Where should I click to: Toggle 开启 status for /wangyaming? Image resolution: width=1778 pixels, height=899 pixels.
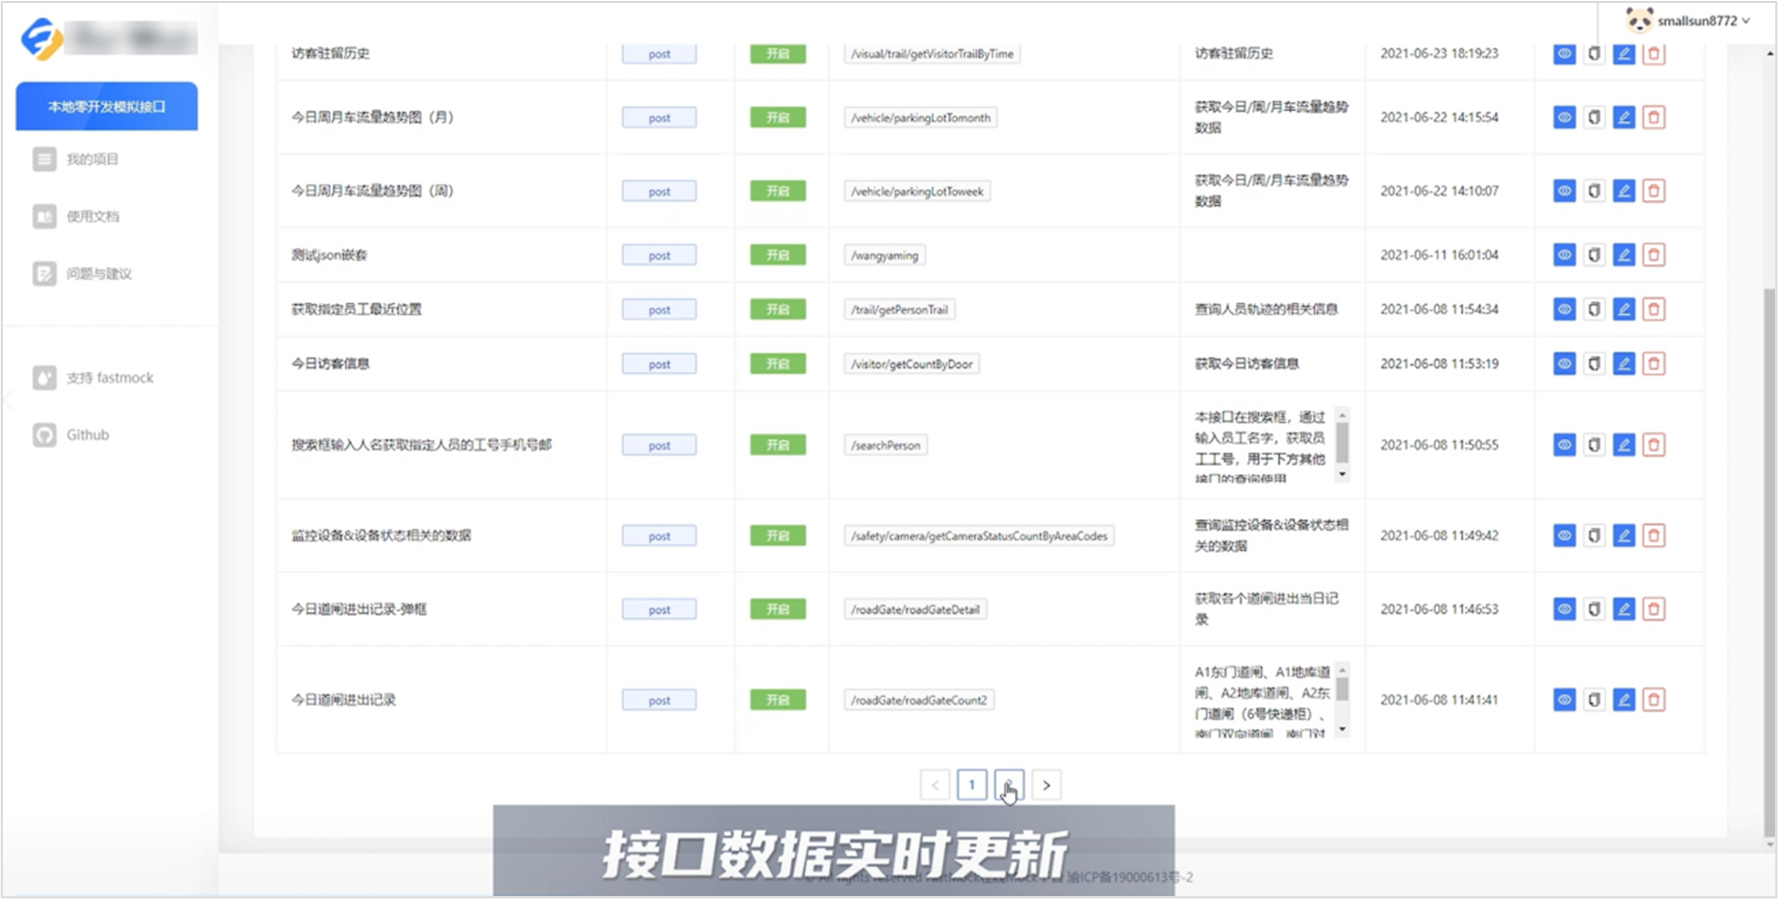778,255
